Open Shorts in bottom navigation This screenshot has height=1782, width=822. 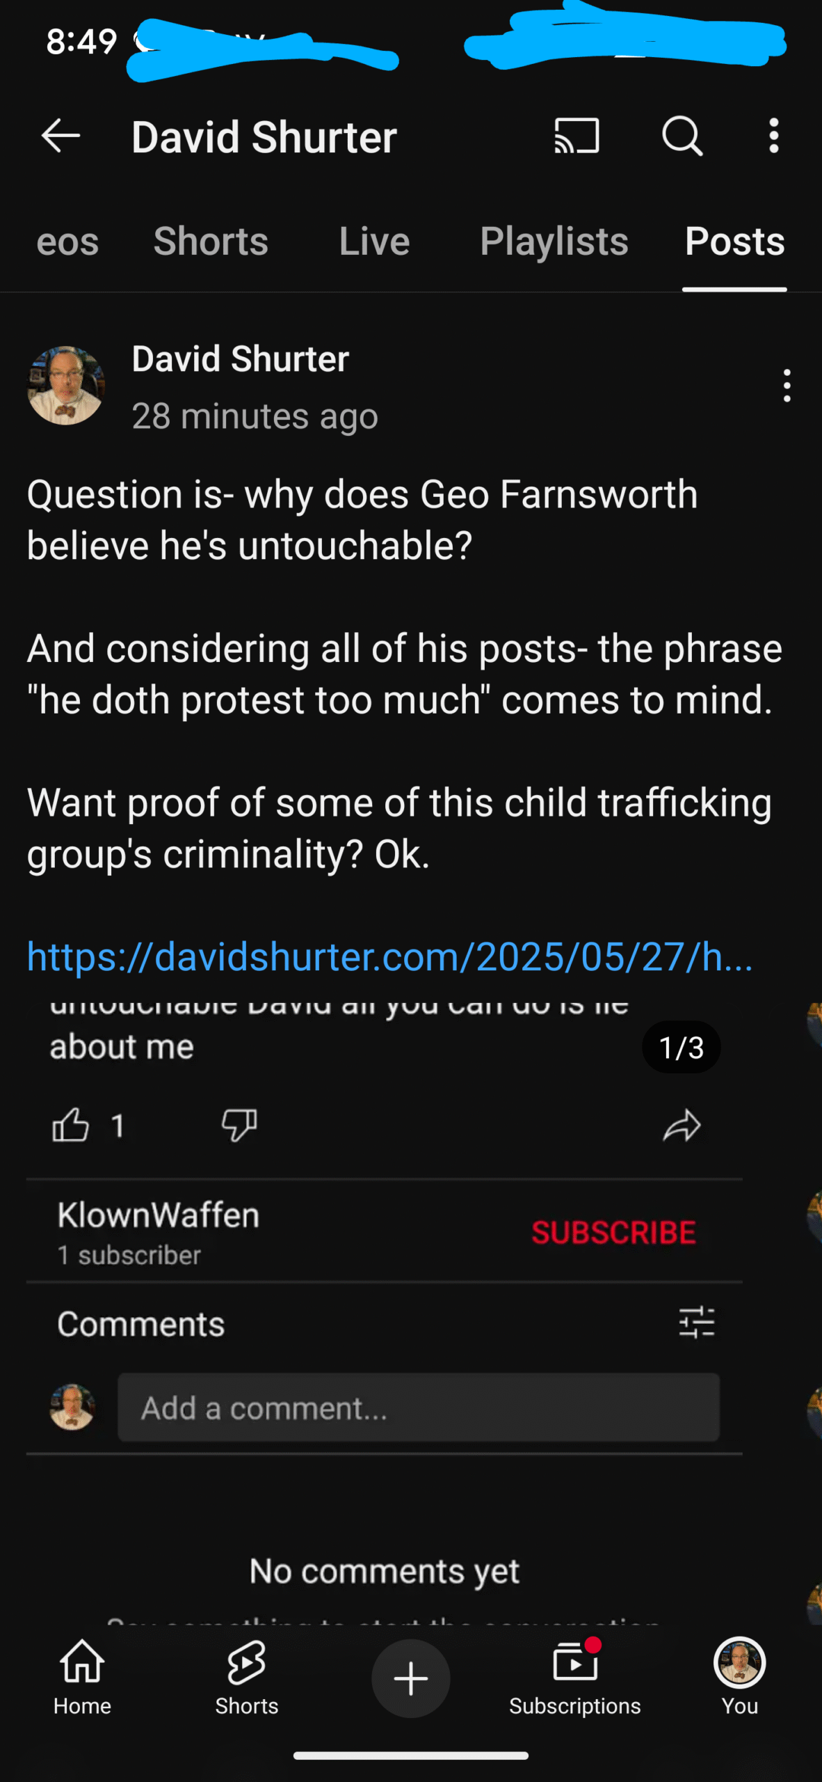click(x=246, y=1677)
